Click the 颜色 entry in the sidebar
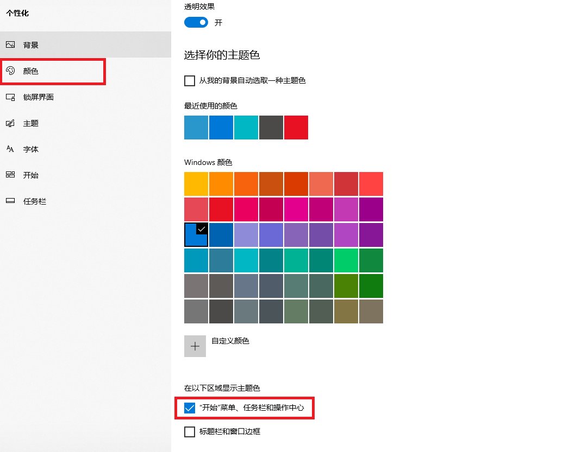The height and width of the screenshot is (452, 563). point(31,71)
